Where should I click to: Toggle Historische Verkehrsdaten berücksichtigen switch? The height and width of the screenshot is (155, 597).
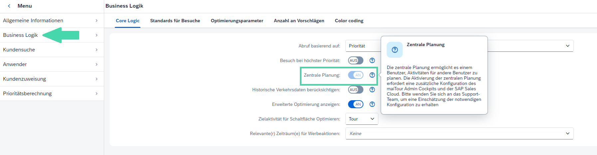tap(356, 90)
